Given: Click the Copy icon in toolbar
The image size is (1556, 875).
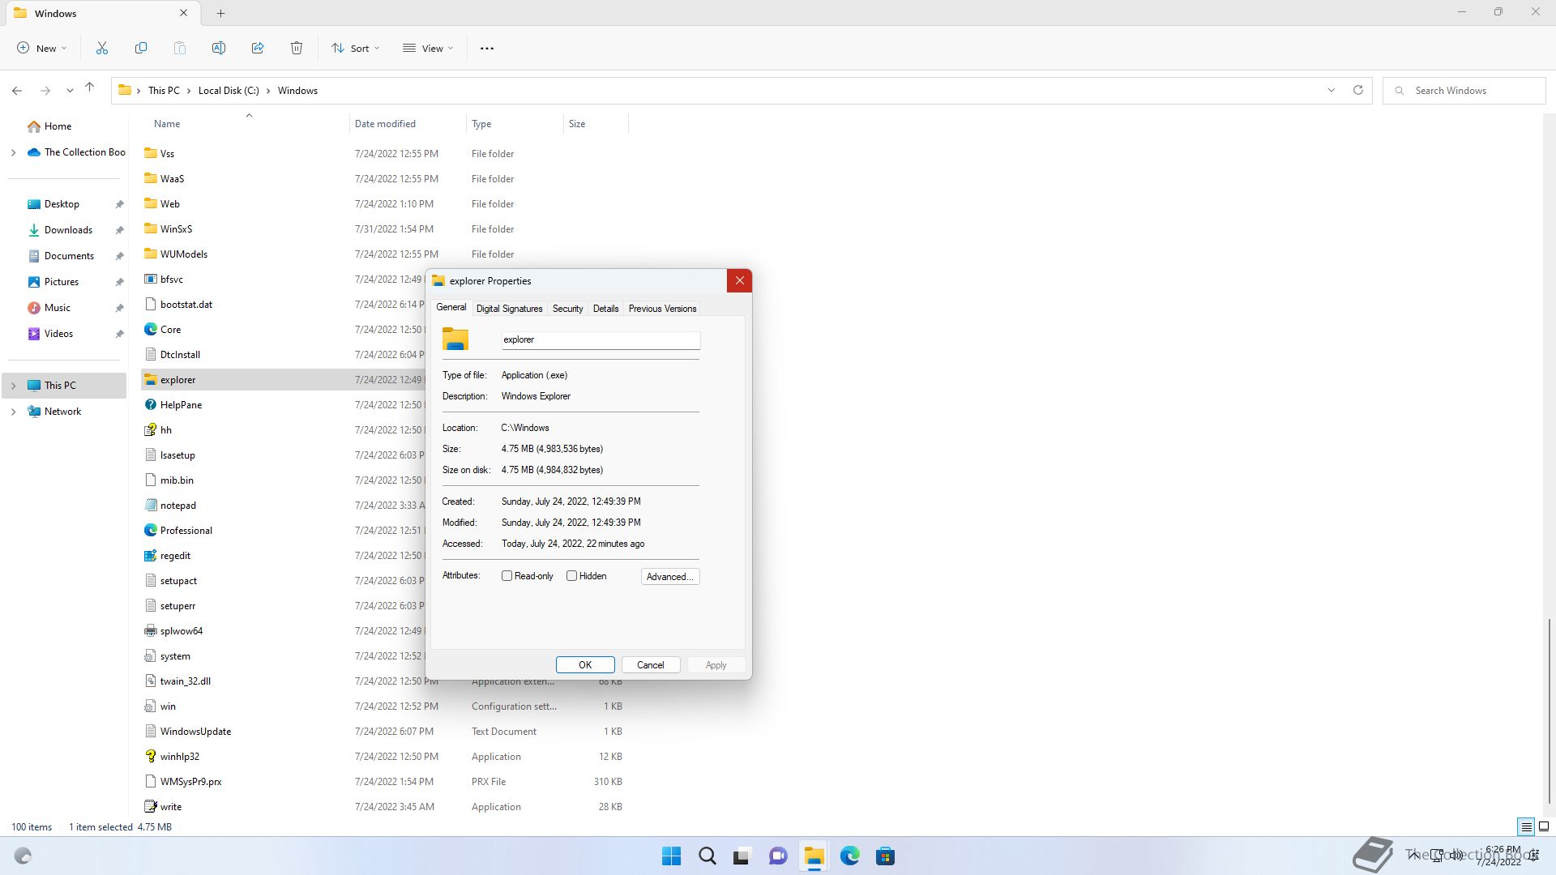Looking at the screenshot, I should [x=141, y=49].
